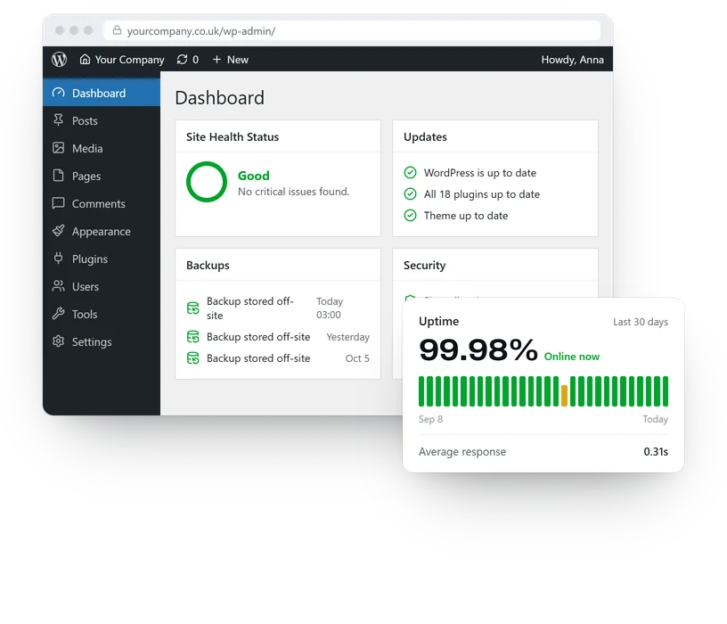Click the orange bar in uptime chart

tap(564, 396)
